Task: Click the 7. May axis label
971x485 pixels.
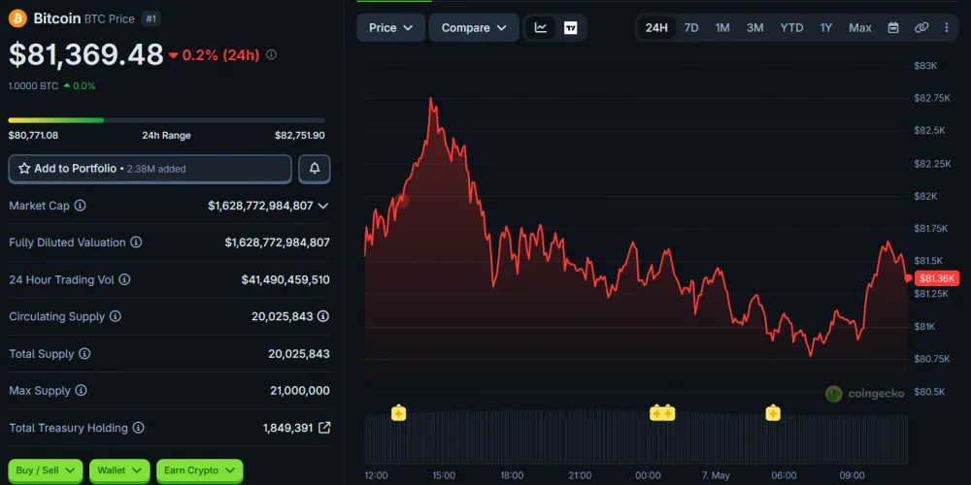Action: (716, 475)
